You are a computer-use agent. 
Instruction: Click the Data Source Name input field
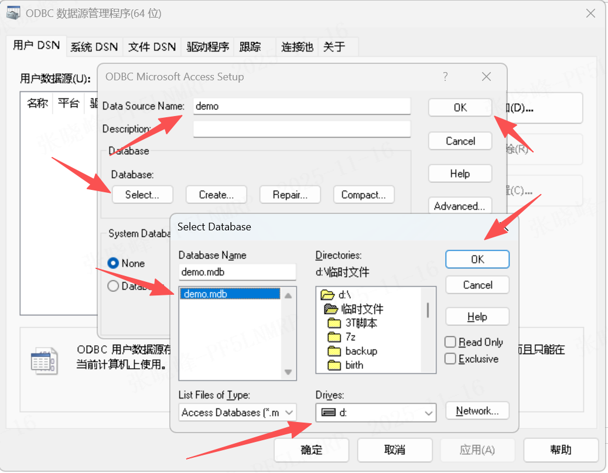point(302,106)
